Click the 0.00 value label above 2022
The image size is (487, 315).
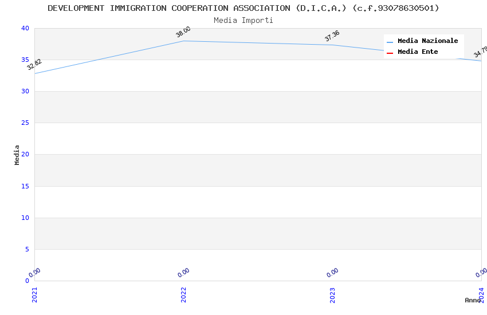point(183,273)
